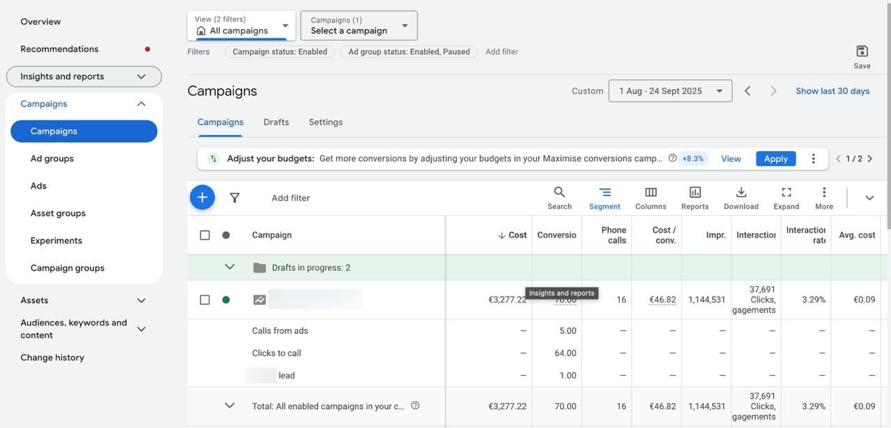Expand Insights and reports in sidebar

[x=84, y=77]
